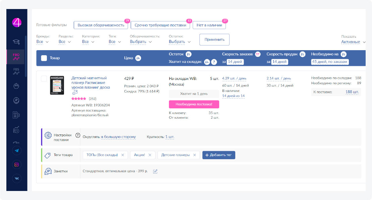Click the Применить button

point(214,39)
